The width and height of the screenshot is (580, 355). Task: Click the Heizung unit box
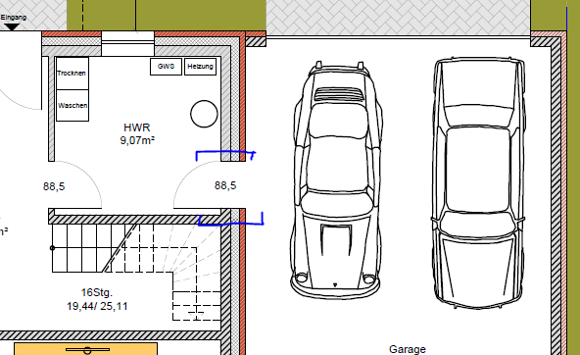[x=200, y=67]
